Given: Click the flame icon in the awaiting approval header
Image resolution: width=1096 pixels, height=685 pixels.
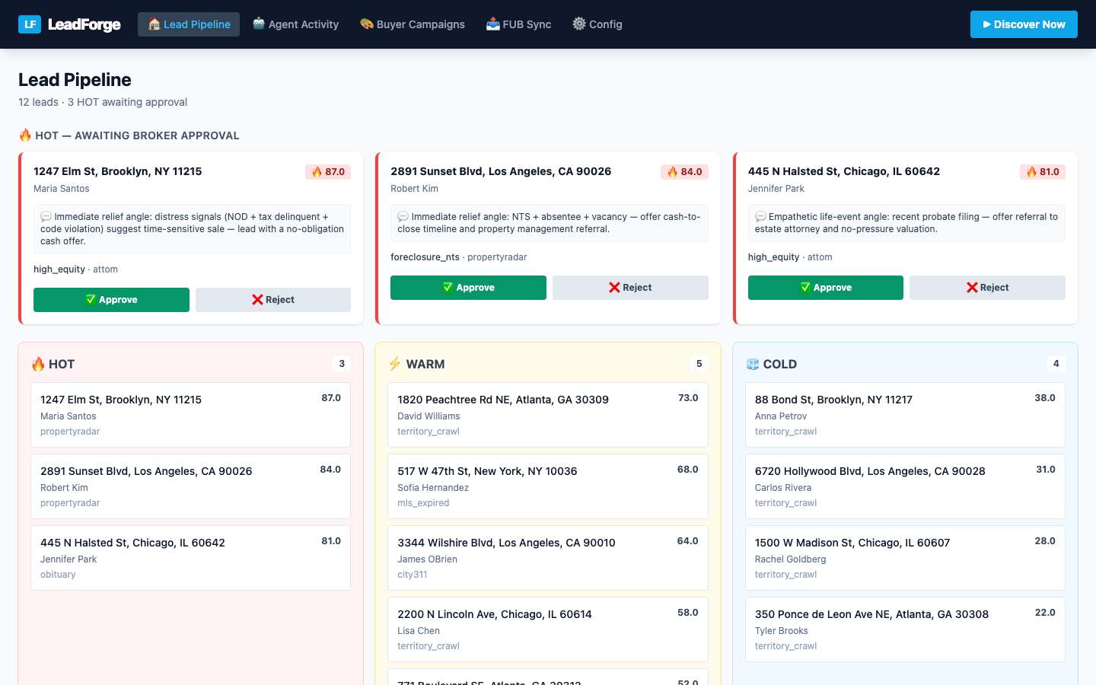Looking at the screenshot, I should point(25,135).
